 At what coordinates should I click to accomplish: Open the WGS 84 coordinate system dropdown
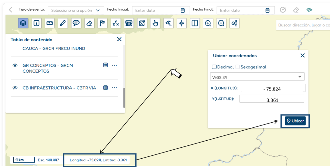click(x=257, y=77)
